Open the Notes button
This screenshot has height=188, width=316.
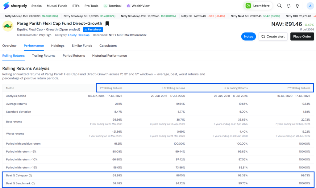click(x=248, y=37)
